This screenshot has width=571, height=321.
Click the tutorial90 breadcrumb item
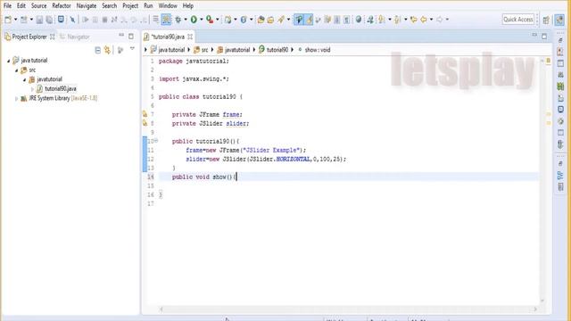(274, 50)
